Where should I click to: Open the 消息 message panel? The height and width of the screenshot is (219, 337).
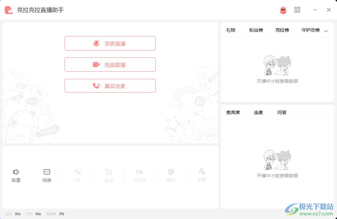tap(47, 175)
